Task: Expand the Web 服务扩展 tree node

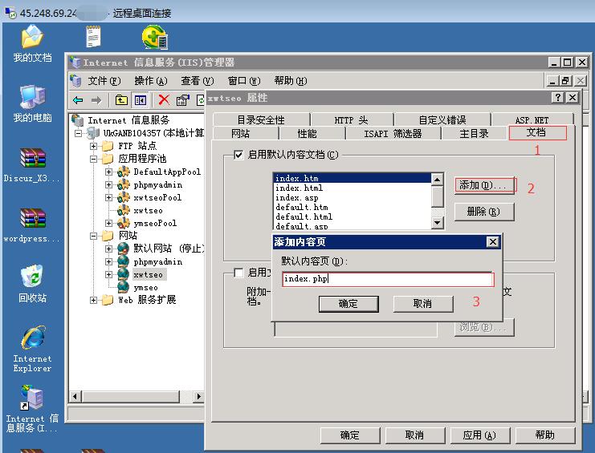Action: 93,301
